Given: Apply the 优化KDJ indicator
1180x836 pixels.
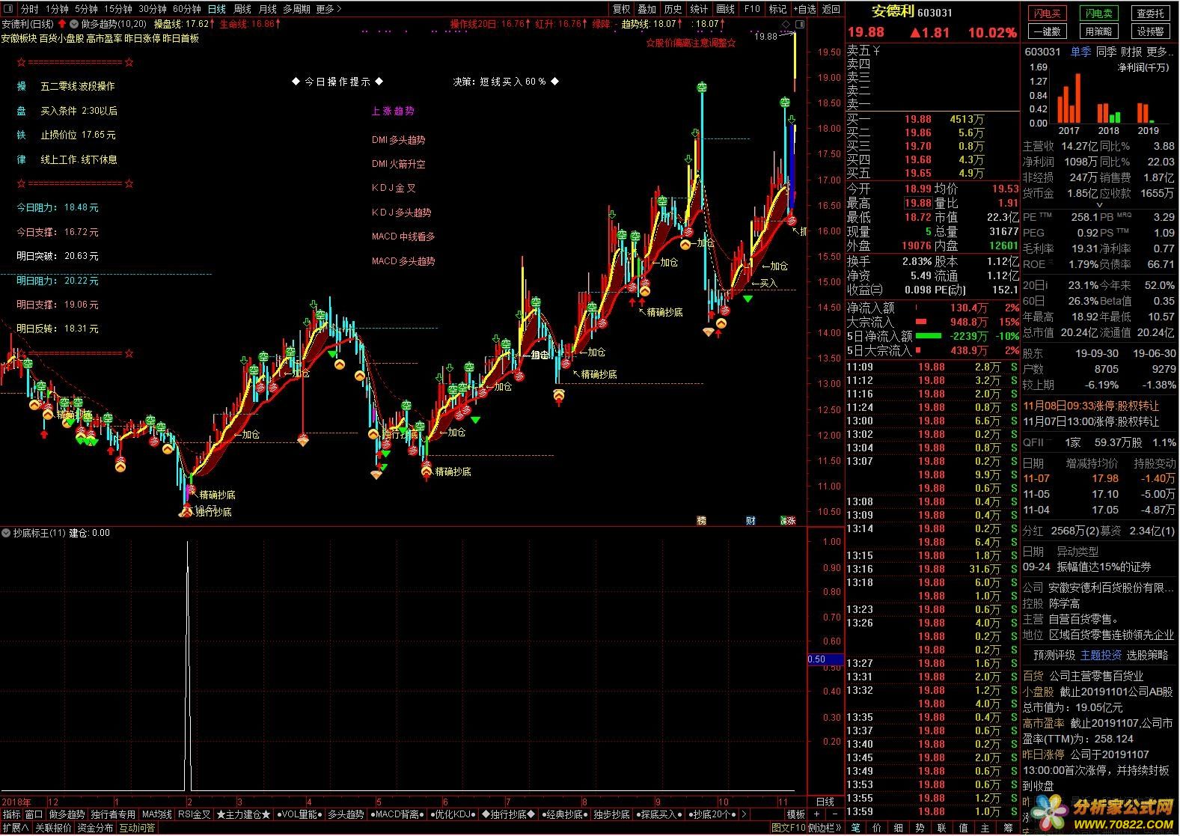Looking at the screenshot, I should pyautogui.click(x=454, y=814).
